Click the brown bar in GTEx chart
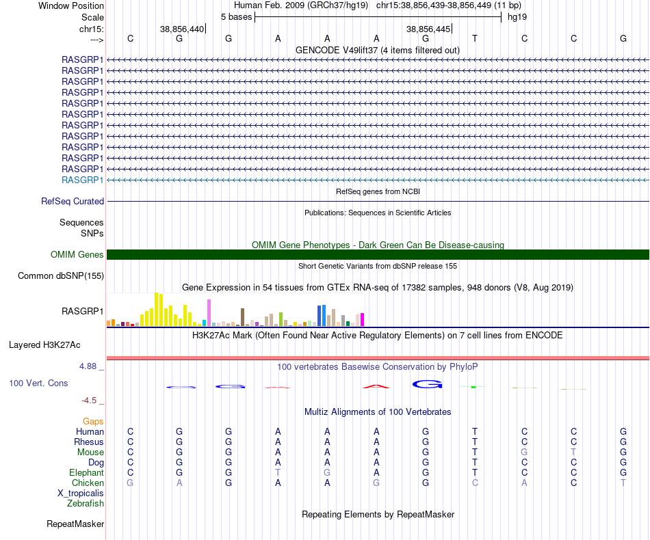The height and width of the screenshot is (540, 650). click(x=242, y=317)
